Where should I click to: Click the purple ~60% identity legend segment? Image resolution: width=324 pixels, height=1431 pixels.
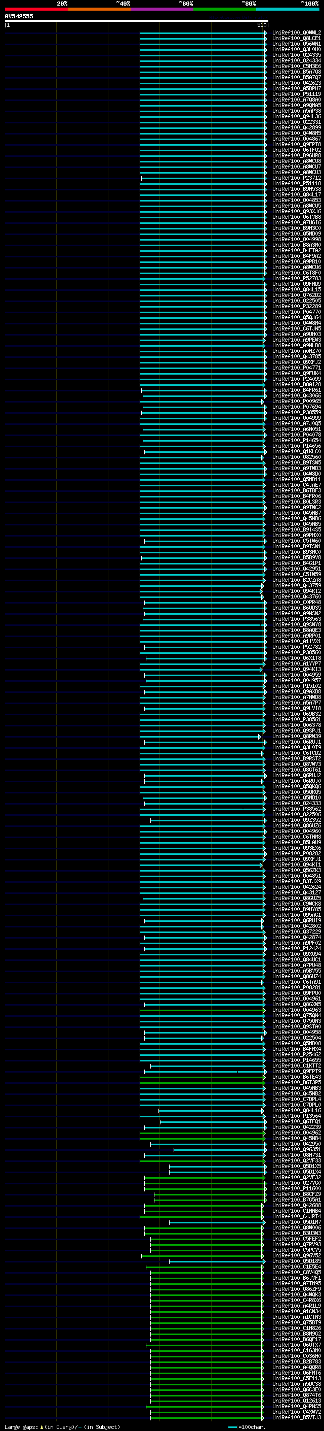161,9
